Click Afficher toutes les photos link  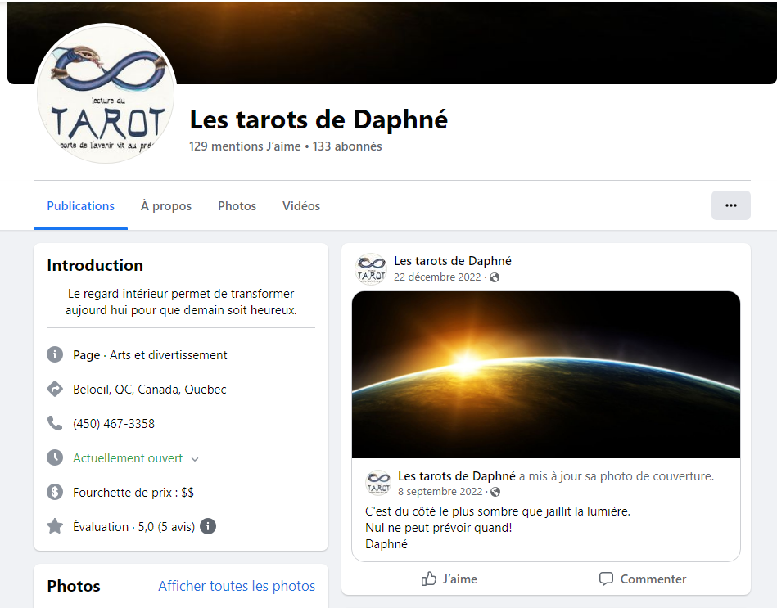coord(237,586)
